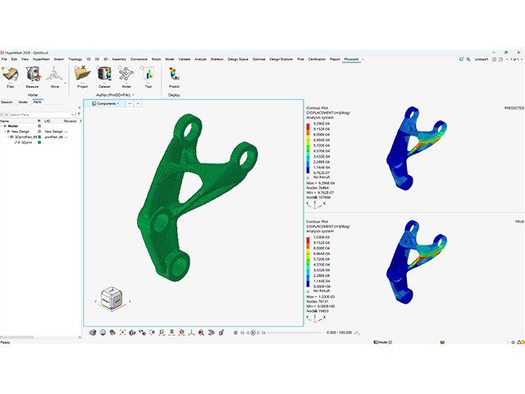Click the second shaded sphere display icon
Viewport: 525px width, 394px height.
(x=103, y=332)
